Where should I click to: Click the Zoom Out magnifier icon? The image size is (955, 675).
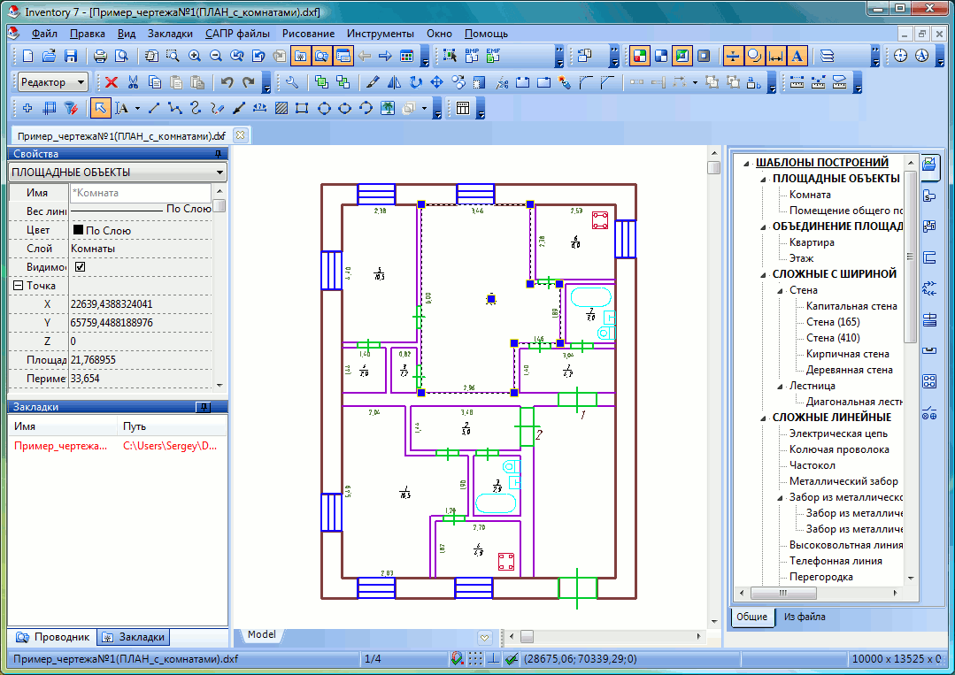216,56
